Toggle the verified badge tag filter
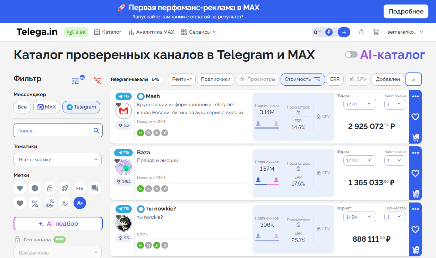Viewport: 436px width, 258px height. point(35,188)
